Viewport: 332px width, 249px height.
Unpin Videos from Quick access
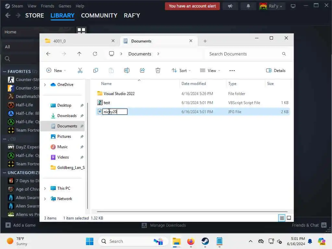click(82, 157)
